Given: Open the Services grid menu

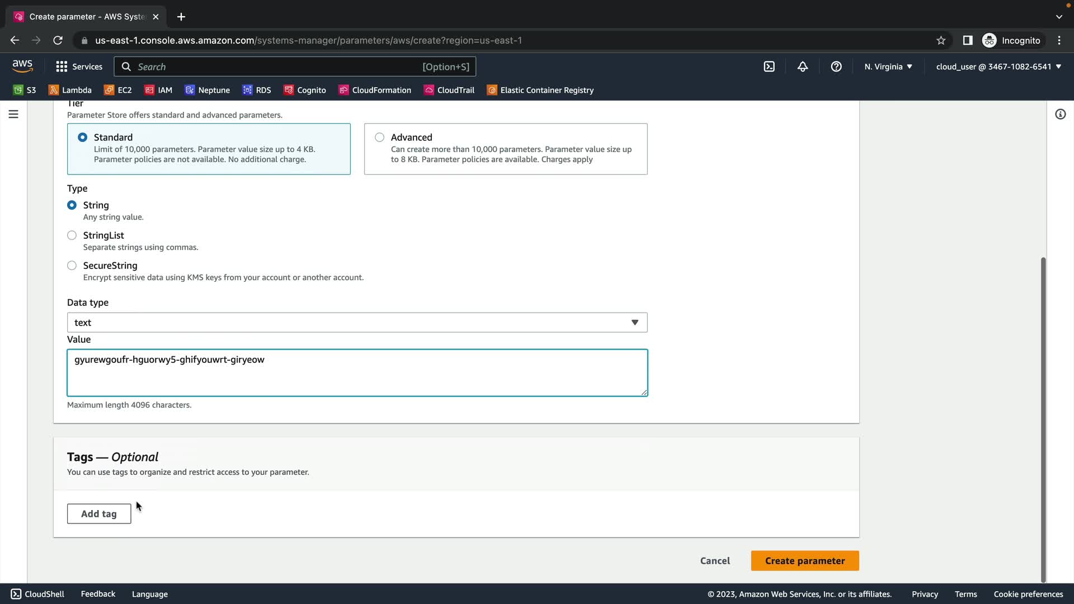Looking at the screenshot, I should 79,67.
